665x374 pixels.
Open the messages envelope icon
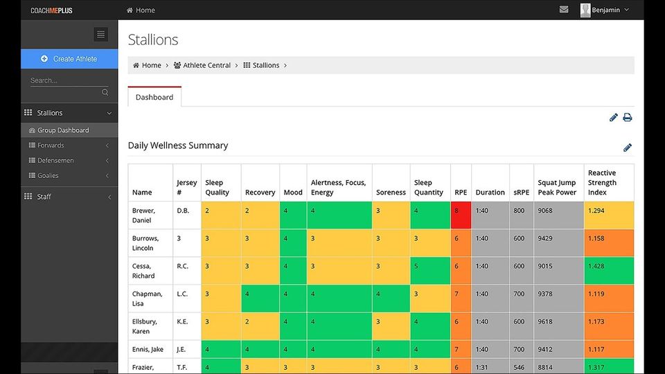564,9
